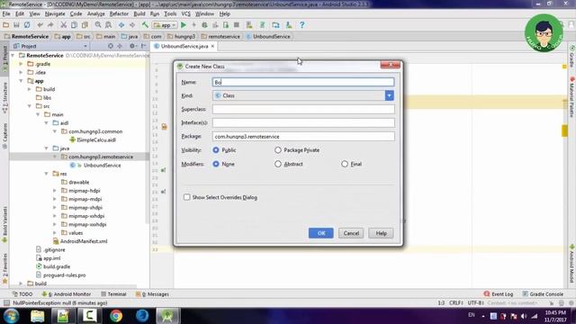Collapse the aidl folder in tree
The height and width of the screenshot is (324, 576).
(46, 123)
